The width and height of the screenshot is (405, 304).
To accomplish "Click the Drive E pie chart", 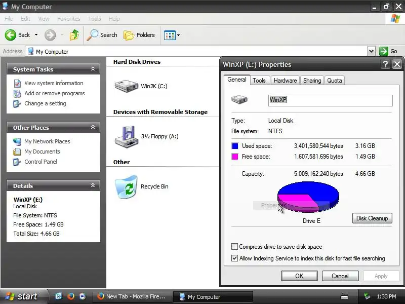I will pyautogui.click(x=308, y=197).
